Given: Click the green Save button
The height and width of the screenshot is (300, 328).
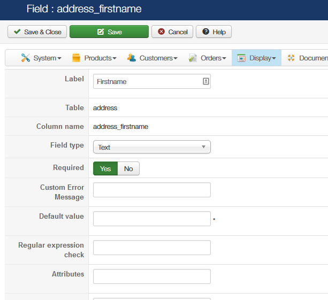Looking at the screenshot, I should pyautogui.click(x=109, y=32).
